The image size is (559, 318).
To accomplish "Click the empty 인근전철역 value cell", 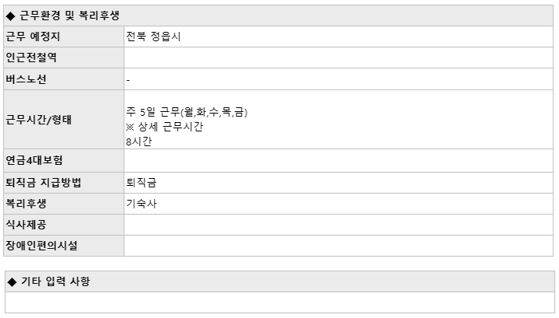I will pyautogui.click(x=339, y=58).
